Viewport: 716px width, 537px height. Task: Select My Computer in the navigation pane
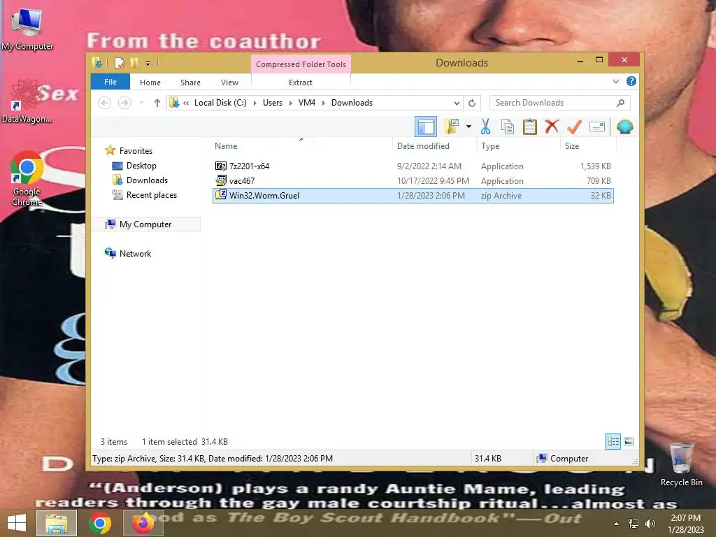coord(145,224)
